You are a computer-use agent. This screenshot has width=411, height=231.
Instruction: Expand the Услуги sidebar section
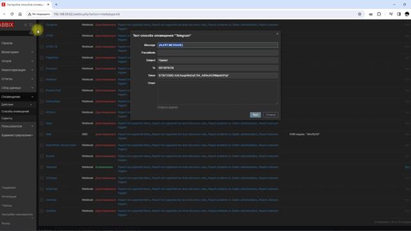click(x=17, y=61)
